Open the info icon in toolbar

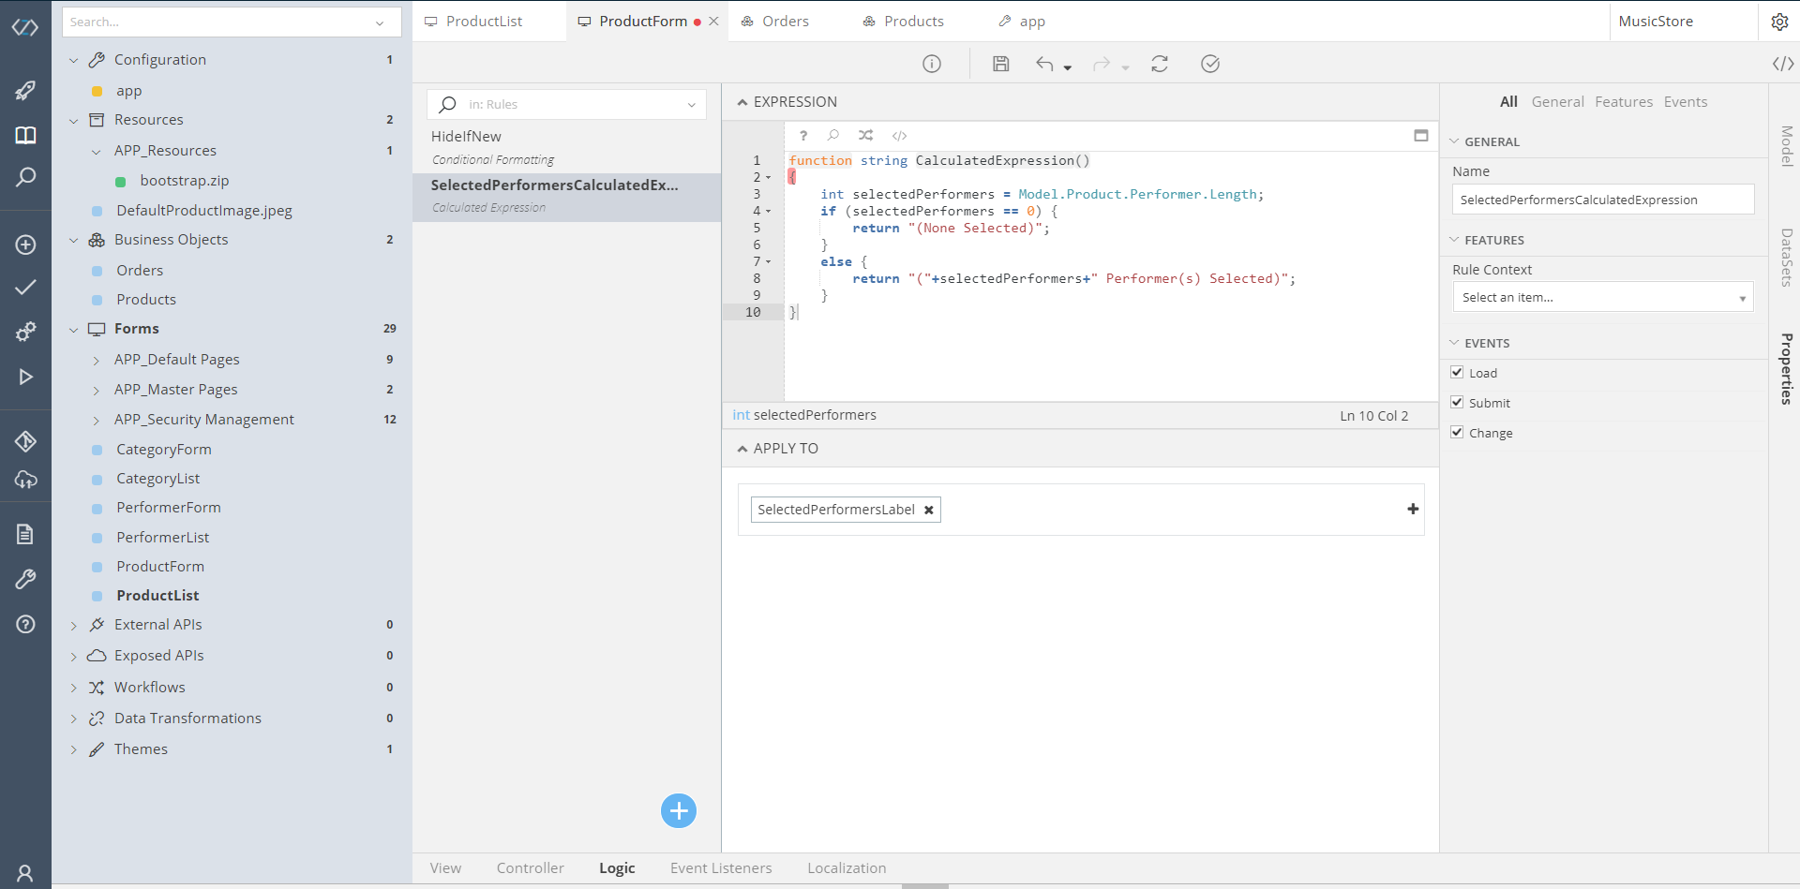click(931, 64)
